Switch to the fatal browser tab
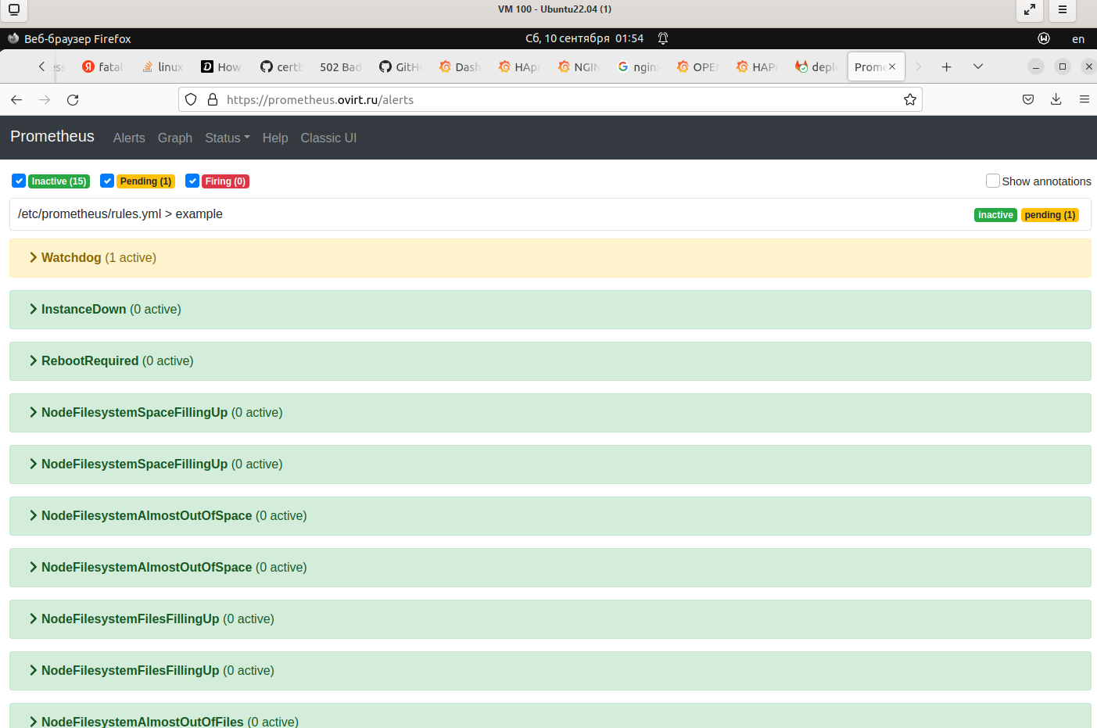The height and width of the screenshot is (728, 1097). [103, 67]
